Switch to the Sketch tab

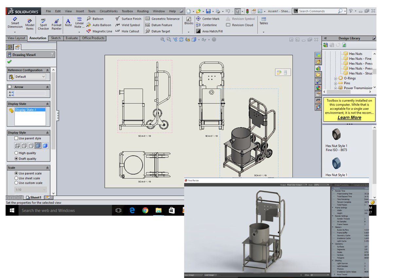56,38
